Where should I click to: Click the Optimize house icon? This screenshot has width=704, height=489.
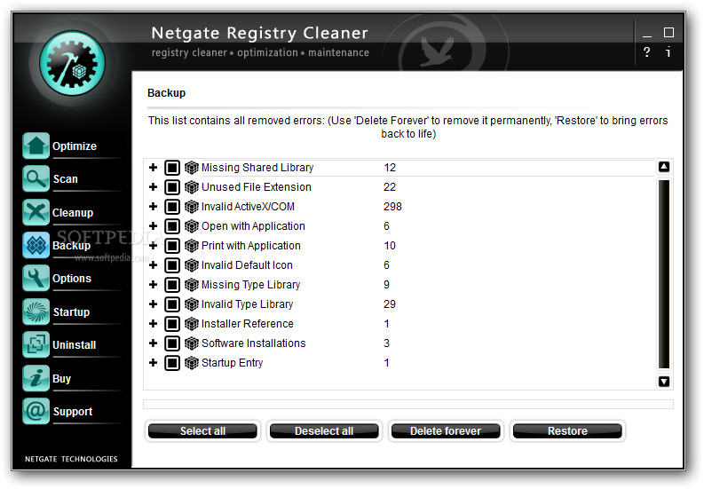coord(36,146)
